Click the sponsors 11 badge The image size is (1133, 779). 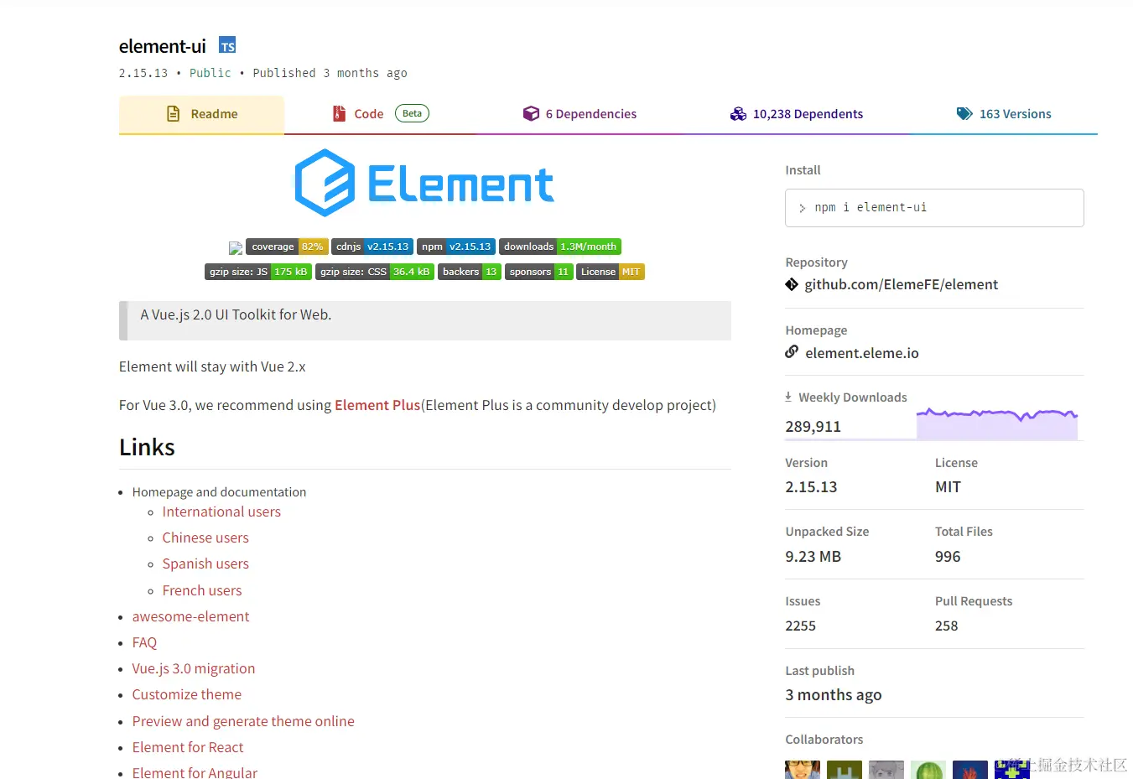click(539, 272)
